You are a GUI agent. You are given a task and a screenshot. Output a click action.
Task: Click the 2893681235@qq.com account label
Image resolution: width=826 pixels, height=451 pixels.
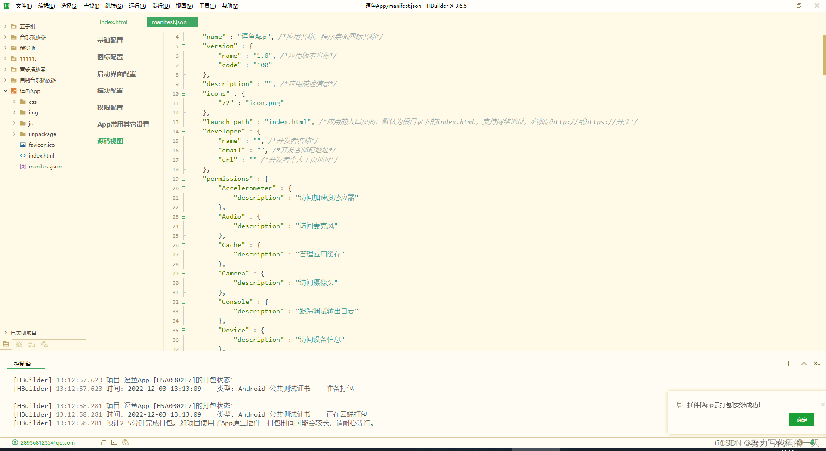point(48,442)
